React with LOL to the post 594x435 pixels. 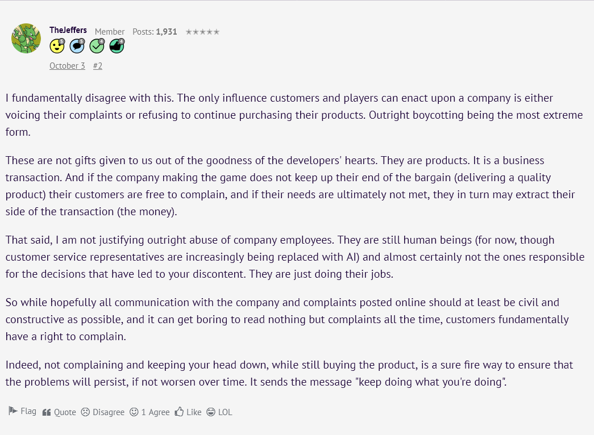tap(219, 412)
